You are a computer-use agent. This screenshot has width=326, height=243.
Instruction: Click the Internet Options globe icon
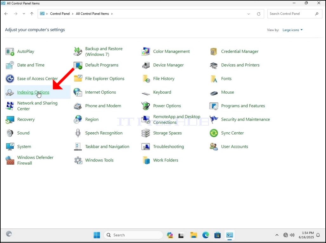[x=78, y=92]
